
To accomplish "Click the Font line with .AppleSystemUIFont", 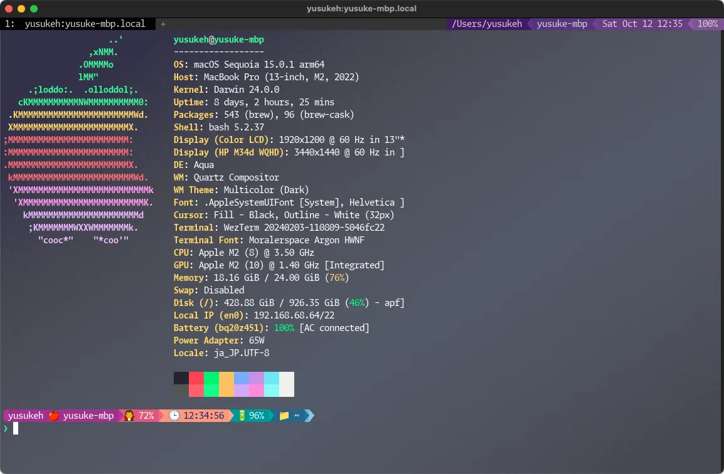I will point(289,202).
